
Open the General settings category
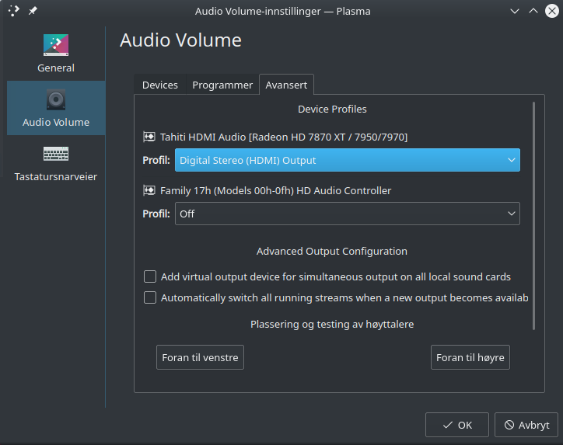pyautogui.click(x=56, y=54)
